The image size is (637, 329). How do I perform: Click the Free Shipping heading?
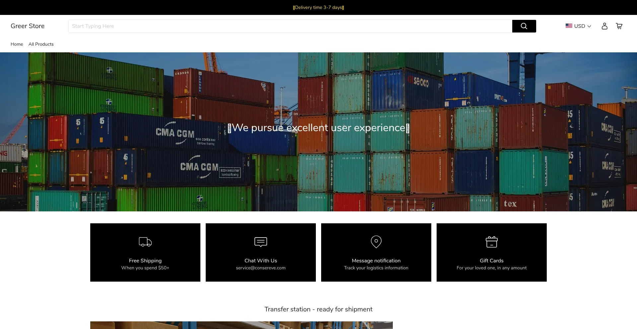(x=145, y=261)
